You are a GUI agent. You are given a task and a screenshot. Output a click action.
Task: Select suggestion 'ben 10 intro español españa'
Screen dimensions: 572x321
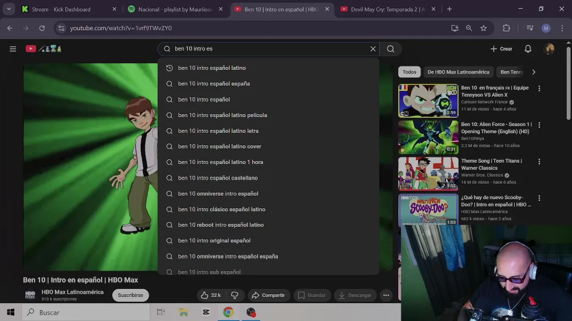[268, 84]
